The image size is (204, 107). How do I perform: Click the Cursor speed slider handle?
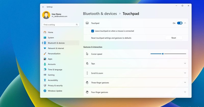point(163,54)
